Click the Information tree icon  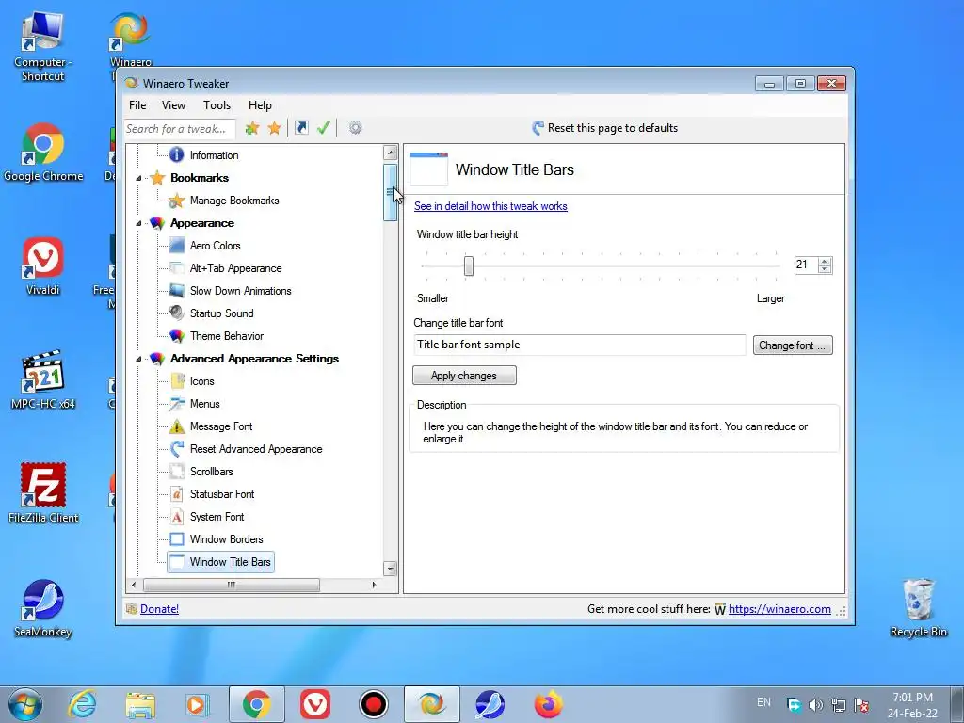click(x=176, y=155)
